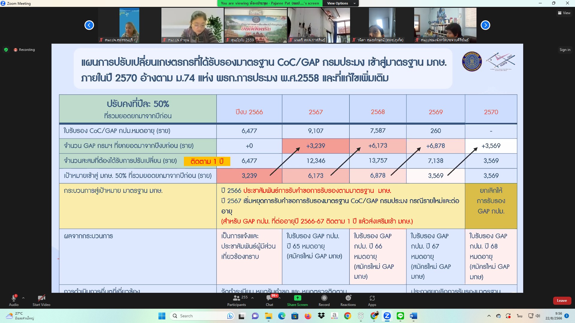This screenshot has height=323, width=575.
Task: Click the 9,107 table cell
Action: (x=316, y=131)
